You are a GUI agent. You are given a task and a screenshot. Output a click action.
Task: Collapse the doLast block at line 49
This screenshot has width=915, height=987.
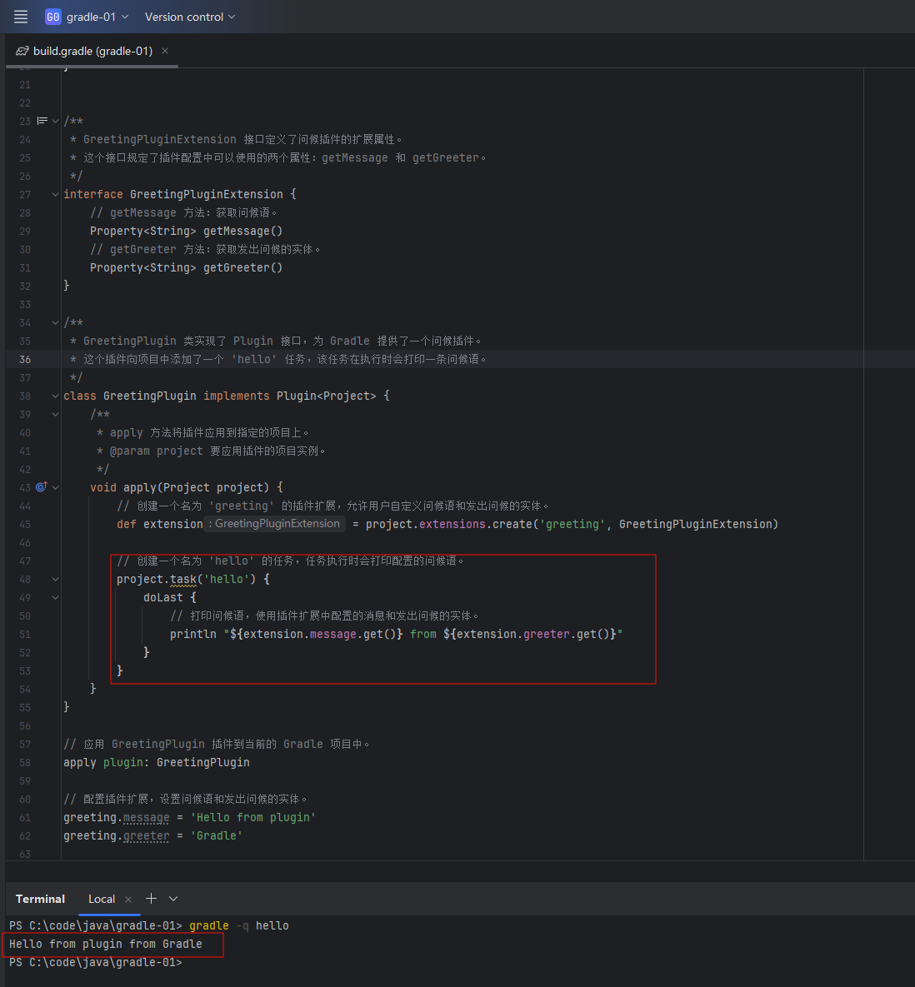55,597
